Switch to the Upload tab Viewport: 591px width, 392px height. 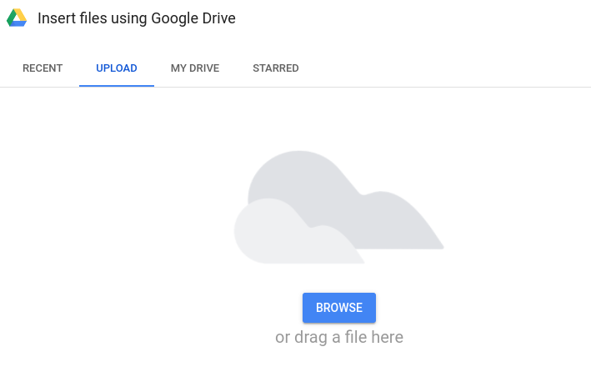point(117,68)
